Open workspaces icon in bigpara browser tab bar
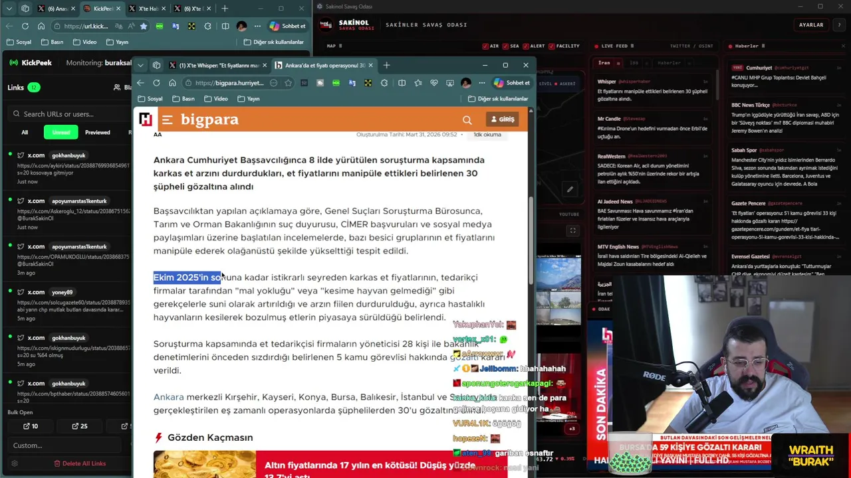The height and width of the screenshot is (478, 851). 156,65
